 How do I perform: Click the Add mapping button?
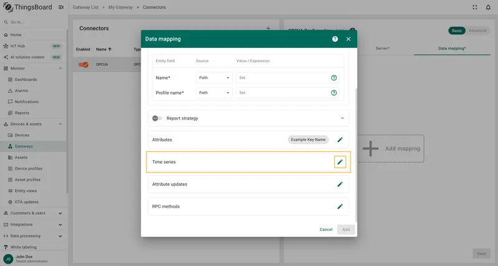point(392,149)
